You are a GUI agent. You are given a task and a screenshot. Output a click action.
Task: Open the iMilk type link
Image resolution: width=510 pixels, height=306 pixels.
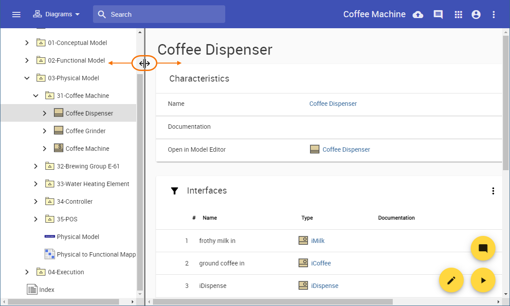tap(317, 241)
